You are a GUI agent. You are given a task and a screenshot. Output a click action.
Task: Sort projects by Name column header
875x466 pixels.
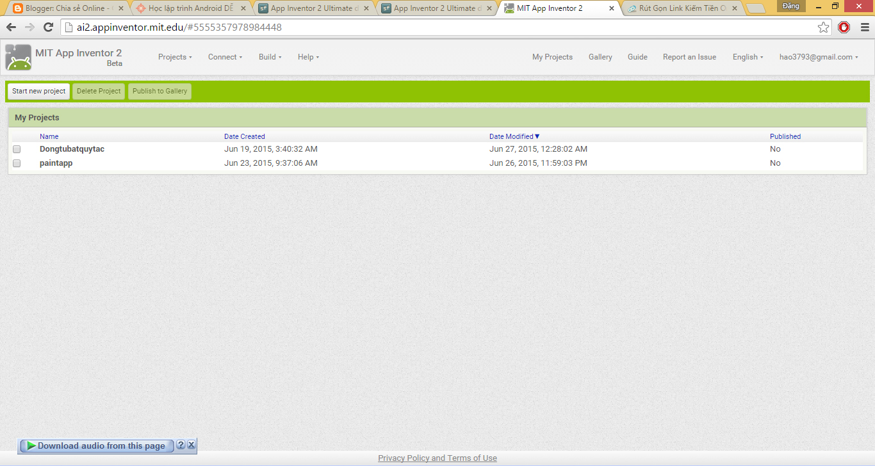[49, 136]
